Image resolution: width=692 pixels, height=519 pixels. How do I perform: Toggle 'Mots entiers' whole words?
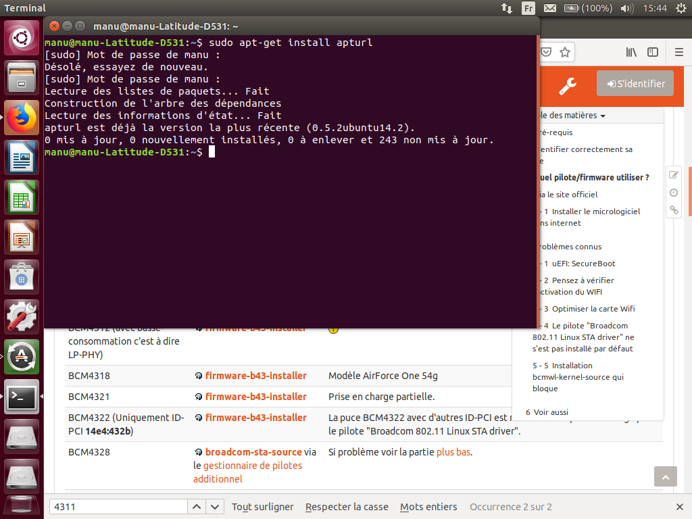point(428,507)
